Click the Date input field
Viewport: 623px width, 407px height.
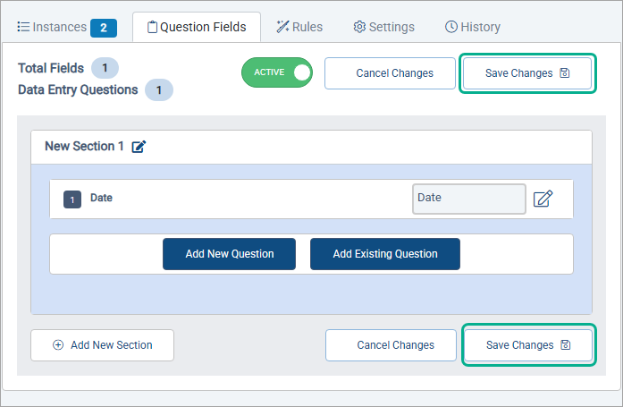[x=468, y=199]
